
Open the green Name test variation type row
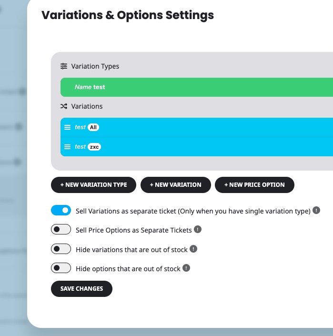(x=197, y=87)
